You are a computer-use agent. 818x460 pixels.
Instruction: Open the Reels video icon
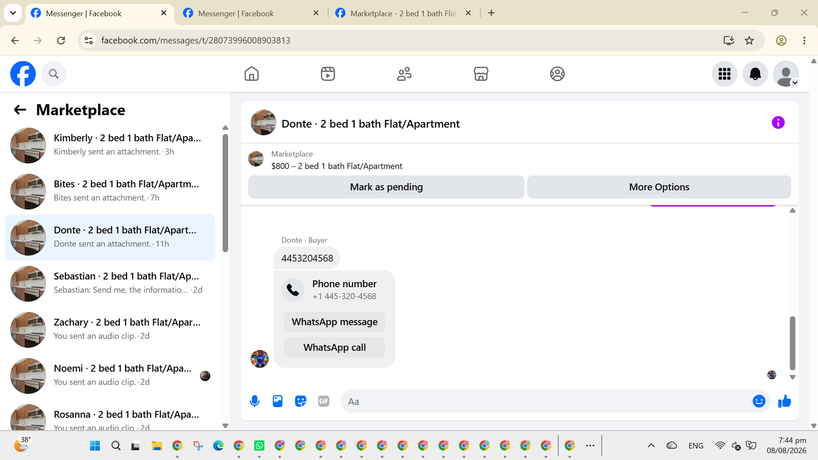(x=328, y=74)
